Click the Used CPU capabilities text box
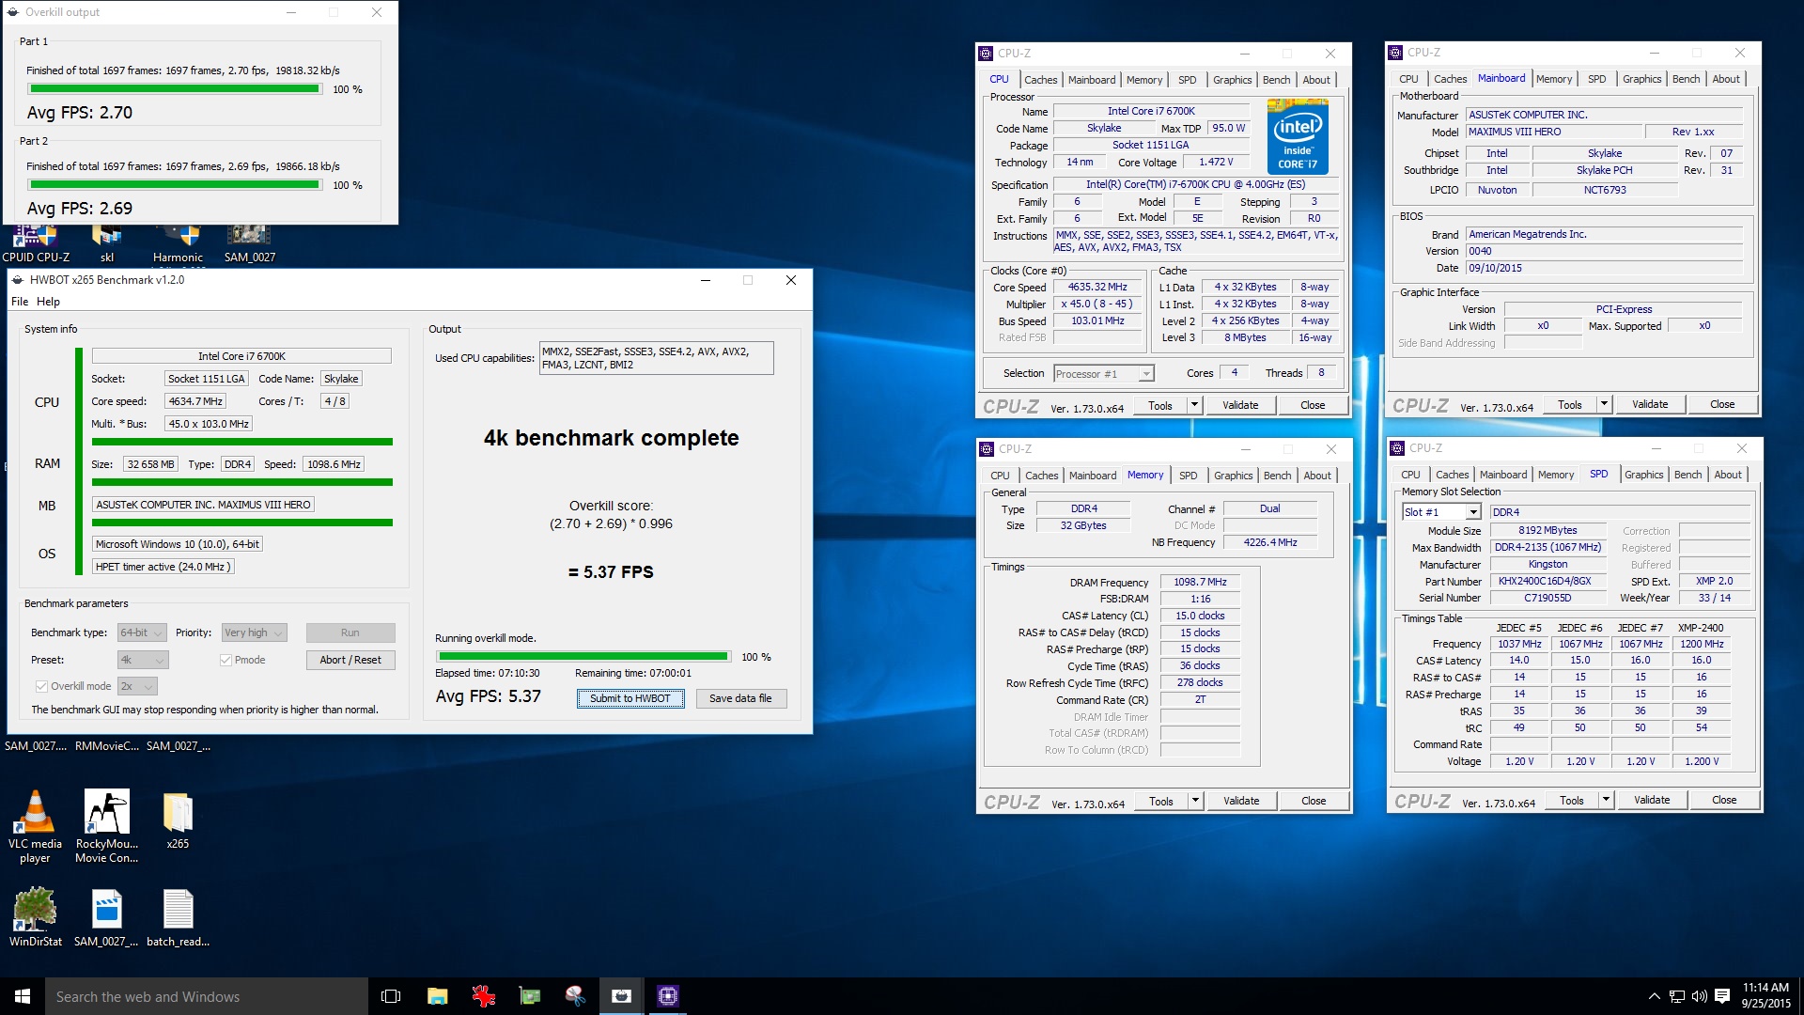The image size is (1804, 1015). coord(656,358)
